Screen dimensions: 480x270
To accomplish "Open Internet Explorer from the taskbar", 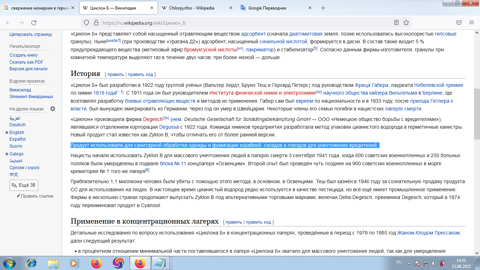I will (32, 263).
